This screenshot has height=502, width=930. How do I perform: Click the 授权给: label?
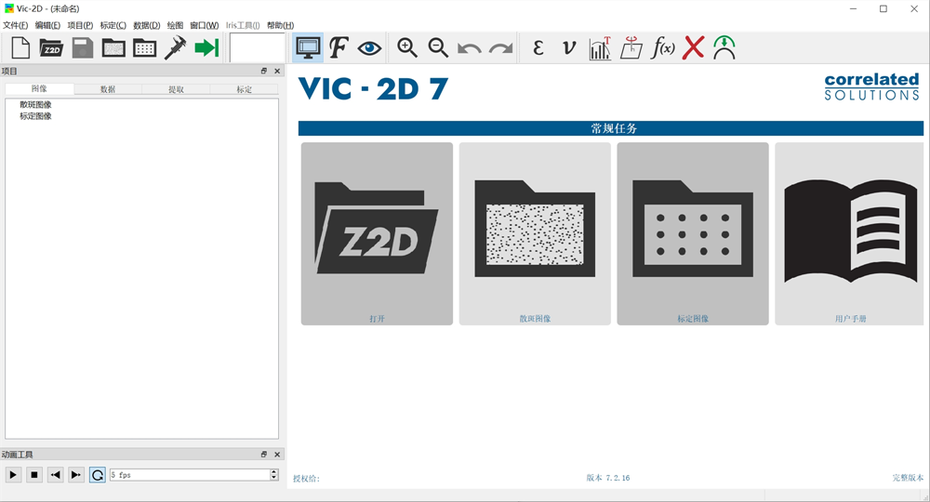[306, 479]
